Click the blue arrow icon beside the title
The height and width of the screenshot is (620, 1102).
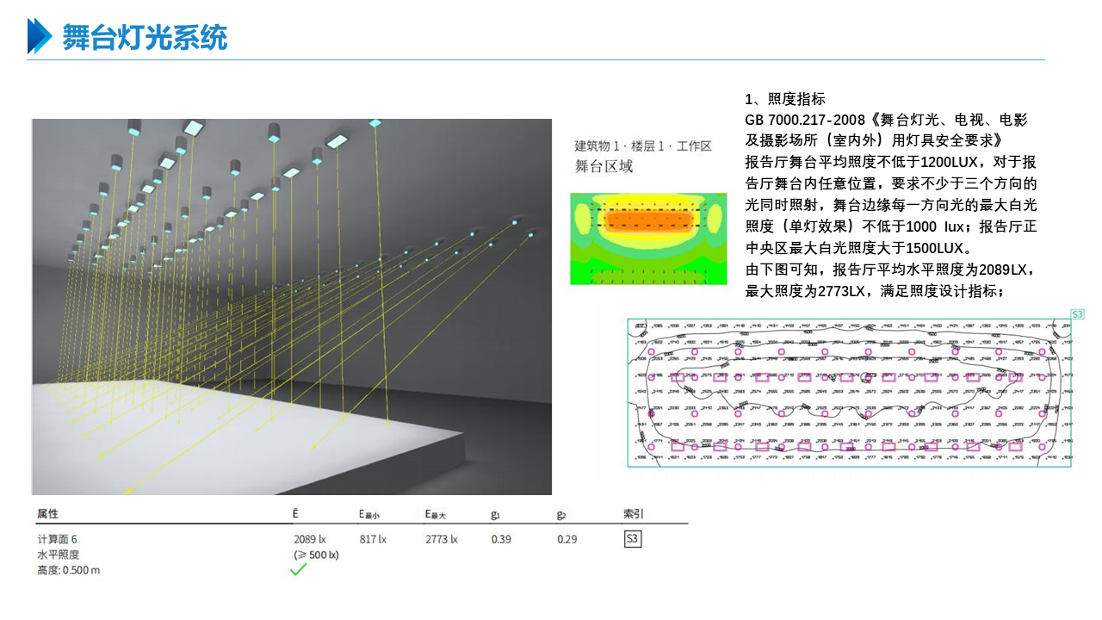pyautogui.click(x=40, y=36)
